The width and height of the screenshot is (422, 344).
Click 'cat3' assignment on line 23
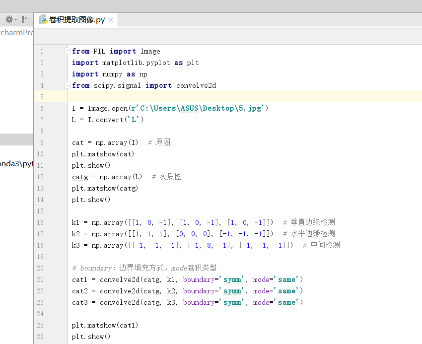click(79, 302)
